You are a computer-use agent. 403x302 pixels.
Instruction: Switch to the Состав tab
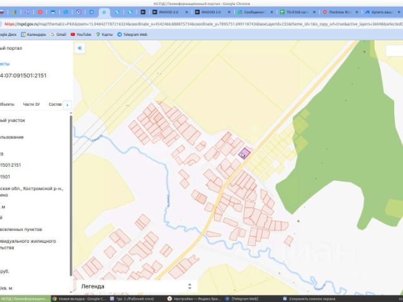coord(55,104)
